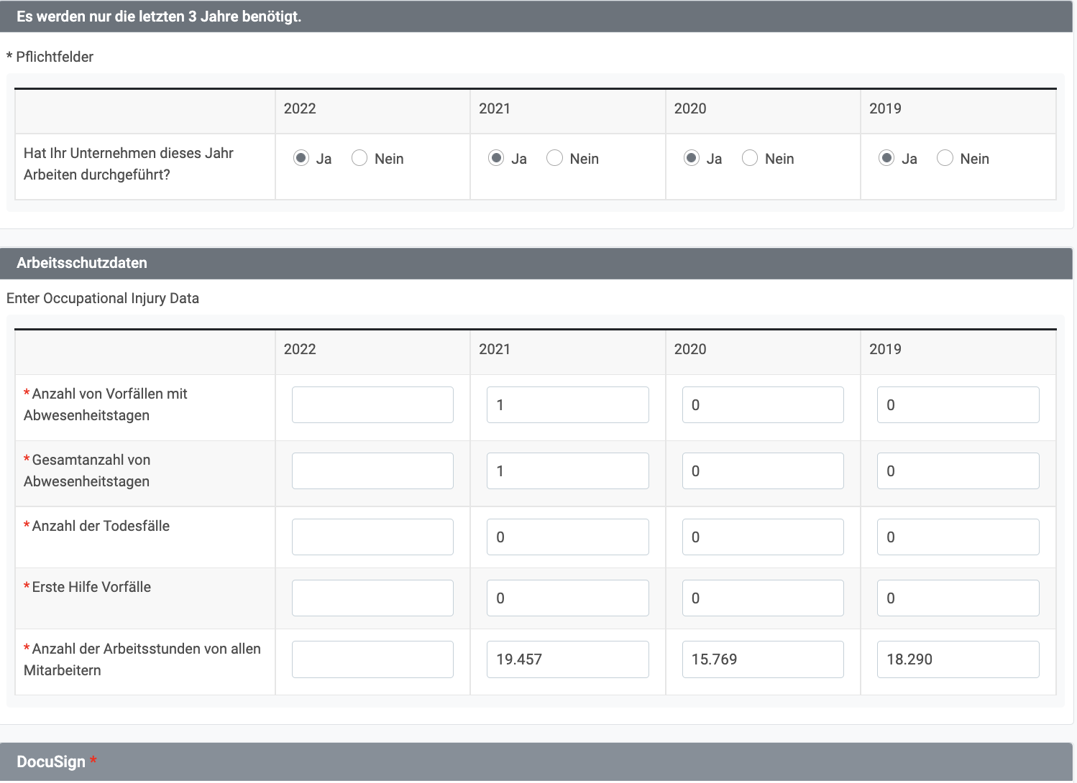
Task: Click 2019 Arbeitsstunden field showing 18.290
Action: click(x=958, y=659)
